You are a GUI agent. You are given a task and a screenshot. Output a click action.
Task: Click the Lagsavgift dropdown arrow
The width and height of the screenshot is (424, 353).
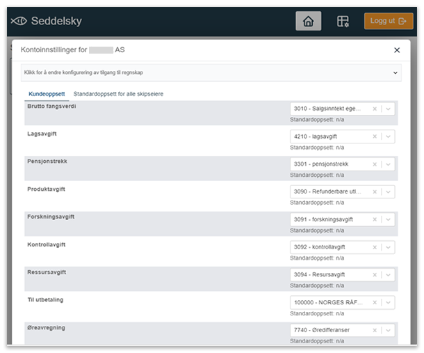point(388,136)
